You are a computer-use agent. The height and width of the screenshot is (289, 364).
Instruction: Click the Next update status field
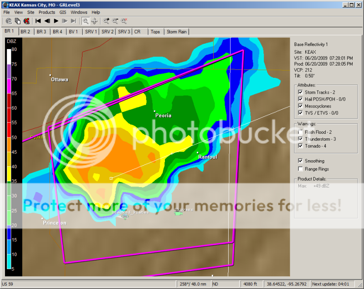(333, 284)
